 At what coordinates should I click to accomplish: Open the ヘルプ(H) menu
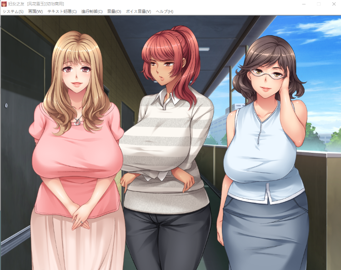[165, 11]
